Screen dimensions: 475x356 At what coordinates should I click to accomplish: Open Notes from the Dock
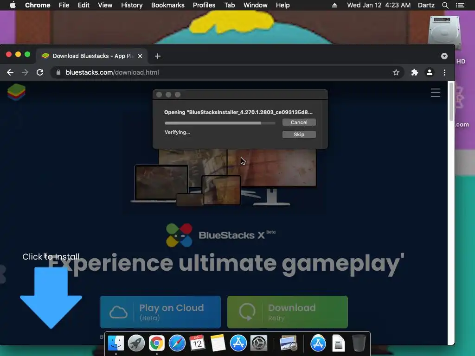218,343
